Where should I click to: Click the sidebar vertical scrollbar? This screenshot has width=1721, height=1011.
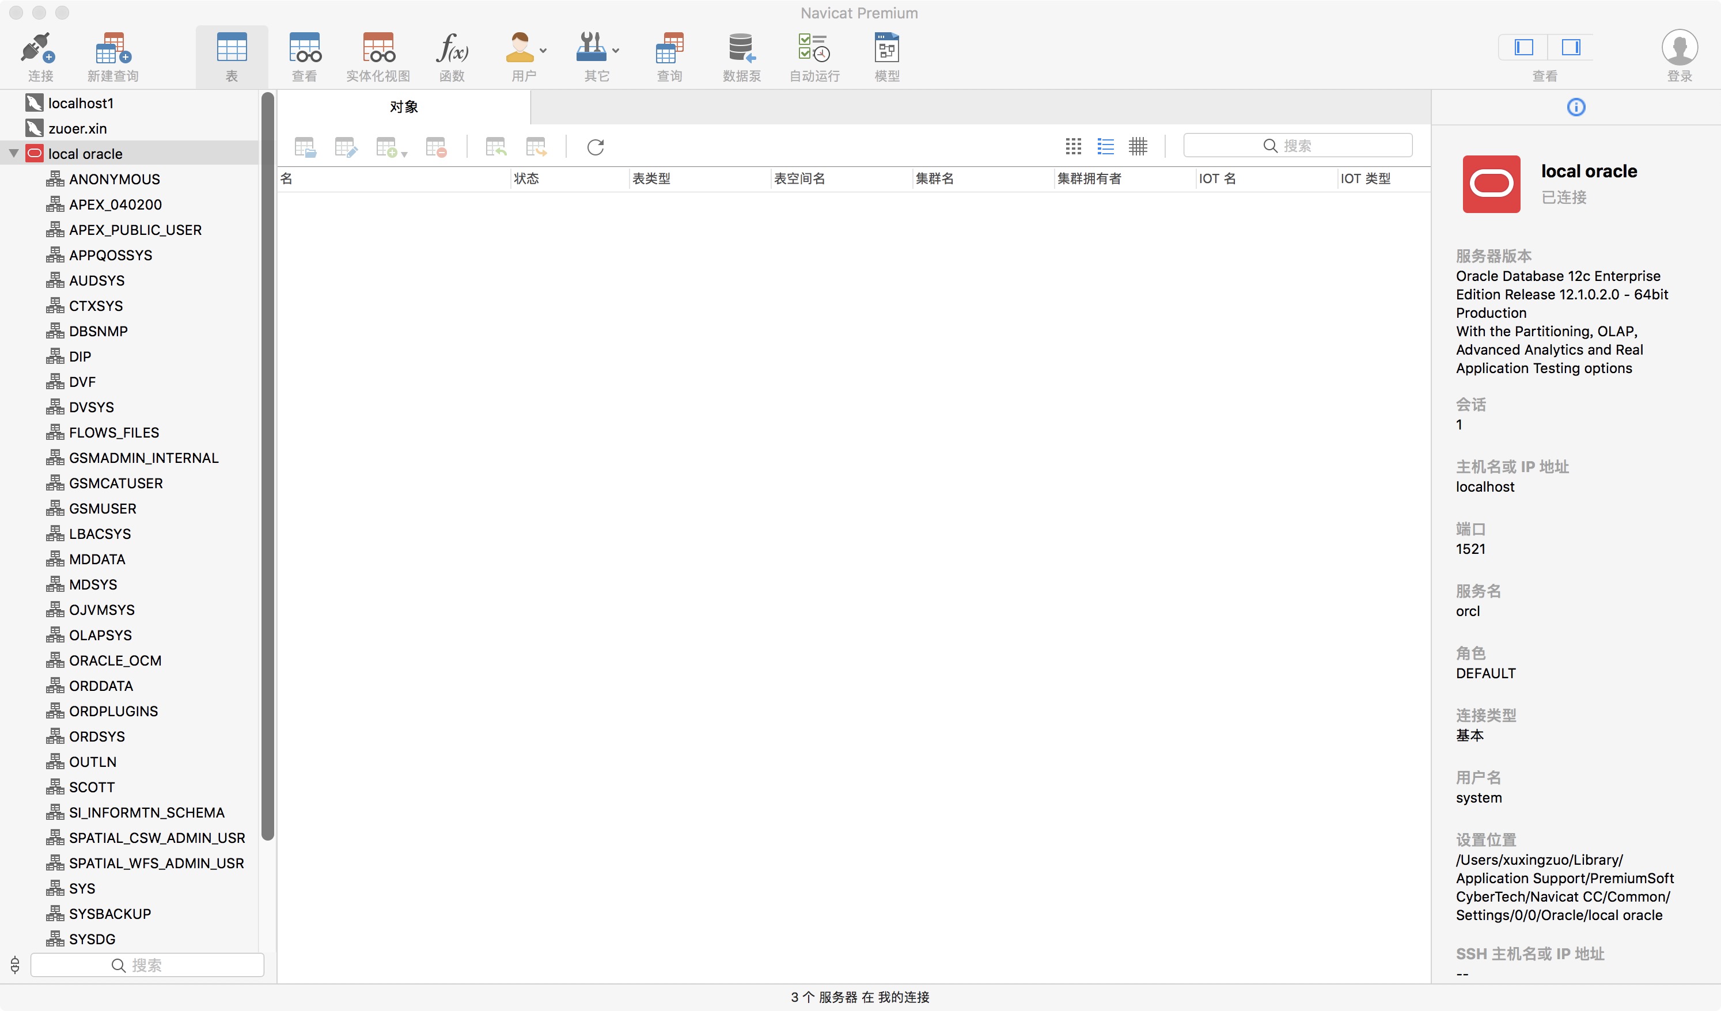(267, 466)
